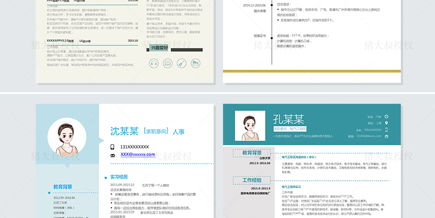Click the phone icon in 孔某某 header
The width and height of the screenshot is (435, 218).
[387, 130]
